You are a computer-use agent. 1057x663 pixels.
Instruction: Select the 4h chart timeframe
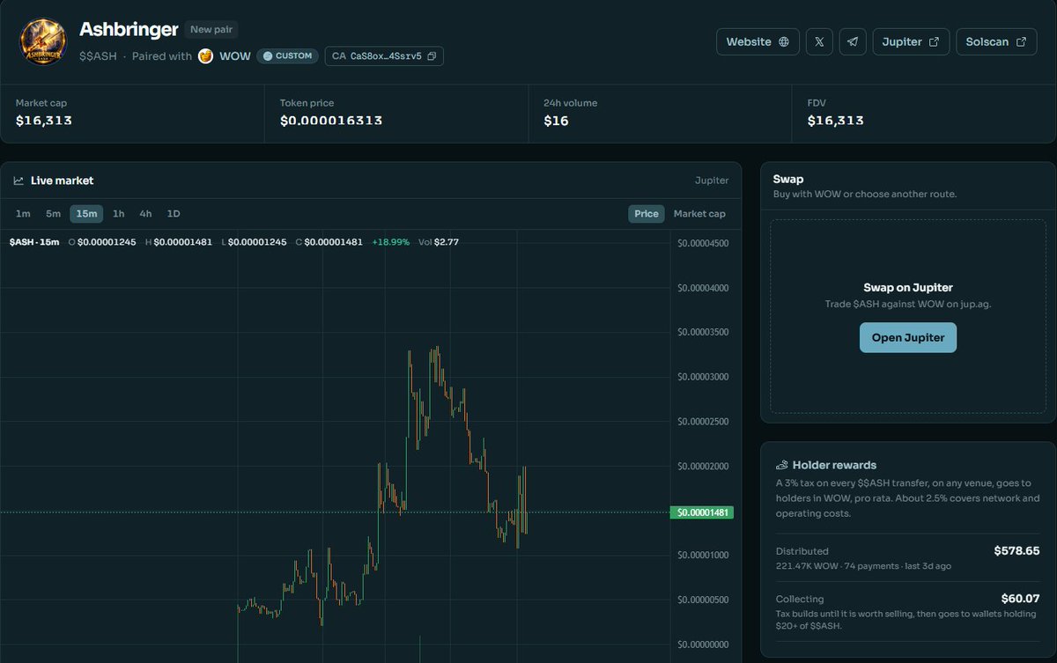click(145, 214)
